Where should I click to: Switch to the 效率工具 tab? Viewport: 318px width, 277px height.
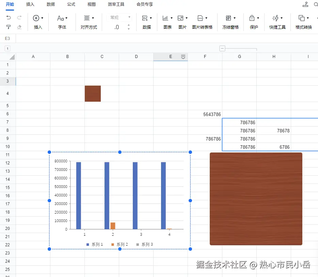[x=116, y=4]
